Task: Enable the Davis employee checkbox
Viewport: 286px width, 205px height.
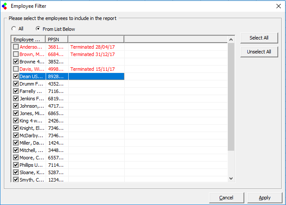Action: [16, 69]
